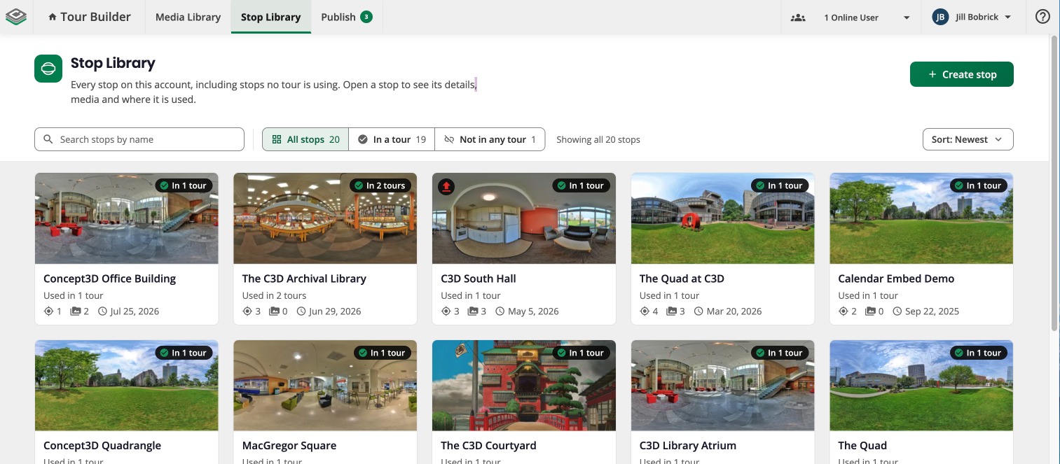Open the C3D South Hall stop title
Viewport: 1060px width, 464px height.
[479, 279]
